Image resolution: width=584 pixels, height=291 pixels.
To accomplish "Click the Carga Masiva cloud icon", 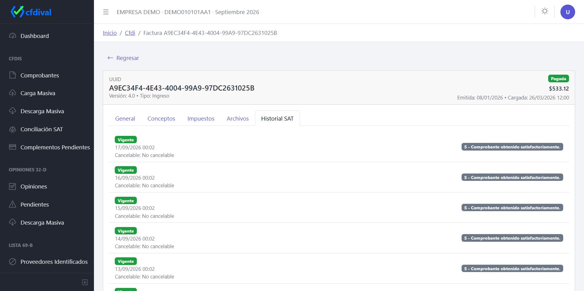I will coord(13,93).
